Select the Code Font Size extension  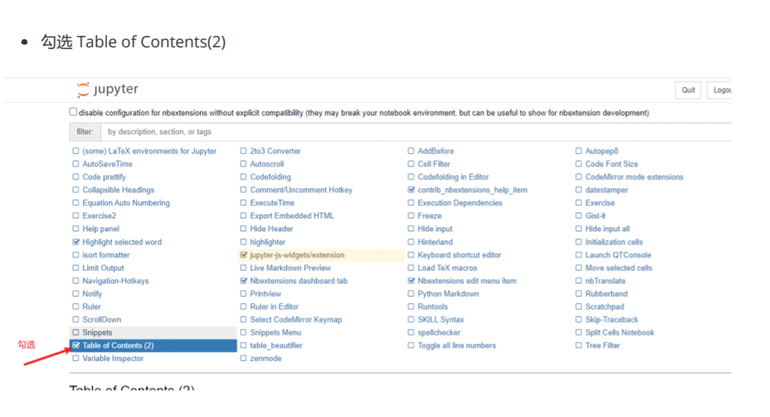pyautogui.click(x=612, y=164)
